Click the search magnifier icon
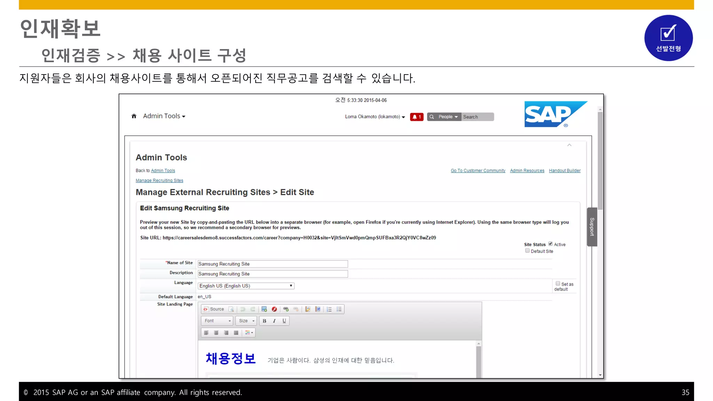The height and width of the screenshot is (401, 713). pos(432,117)
